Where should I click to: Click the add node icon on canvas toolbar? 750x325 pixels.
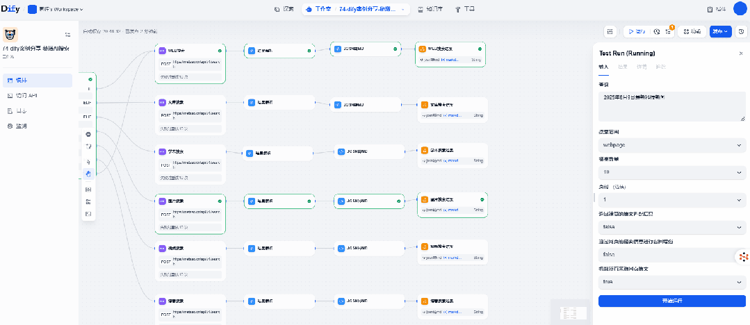88,133
